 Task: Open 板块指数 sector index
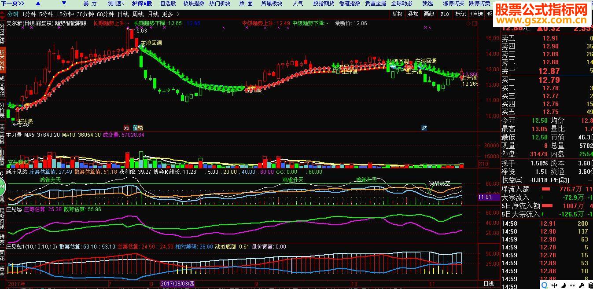(194, 4)
